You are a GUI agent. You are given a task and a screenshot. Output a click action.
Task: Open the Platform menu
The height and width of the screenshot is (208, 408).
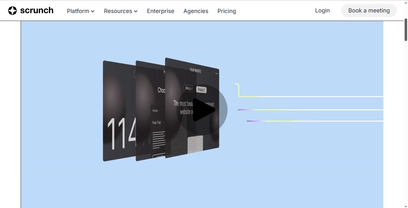point(81,11)
